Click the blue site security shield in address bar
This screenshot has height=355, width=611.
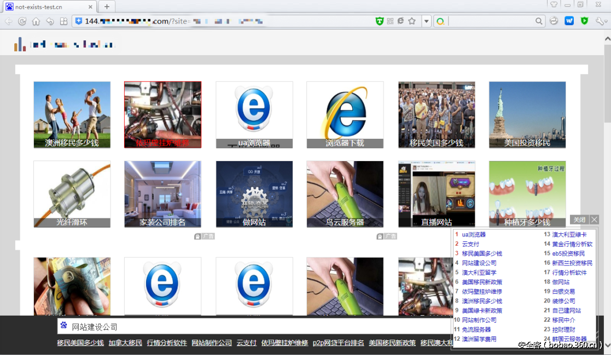(x=79, y=21)
